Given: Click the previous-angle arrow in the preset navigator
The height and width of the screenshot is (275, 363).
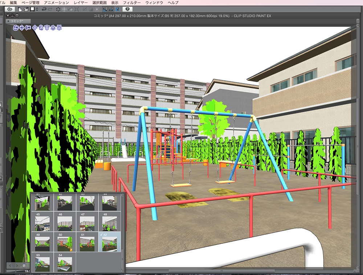Looking at the screenshot, I should [x=10, y=265].
